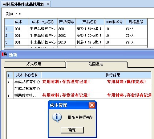Click the 产品名称 column header
154x139 pixels.
(x=90, y=22)
